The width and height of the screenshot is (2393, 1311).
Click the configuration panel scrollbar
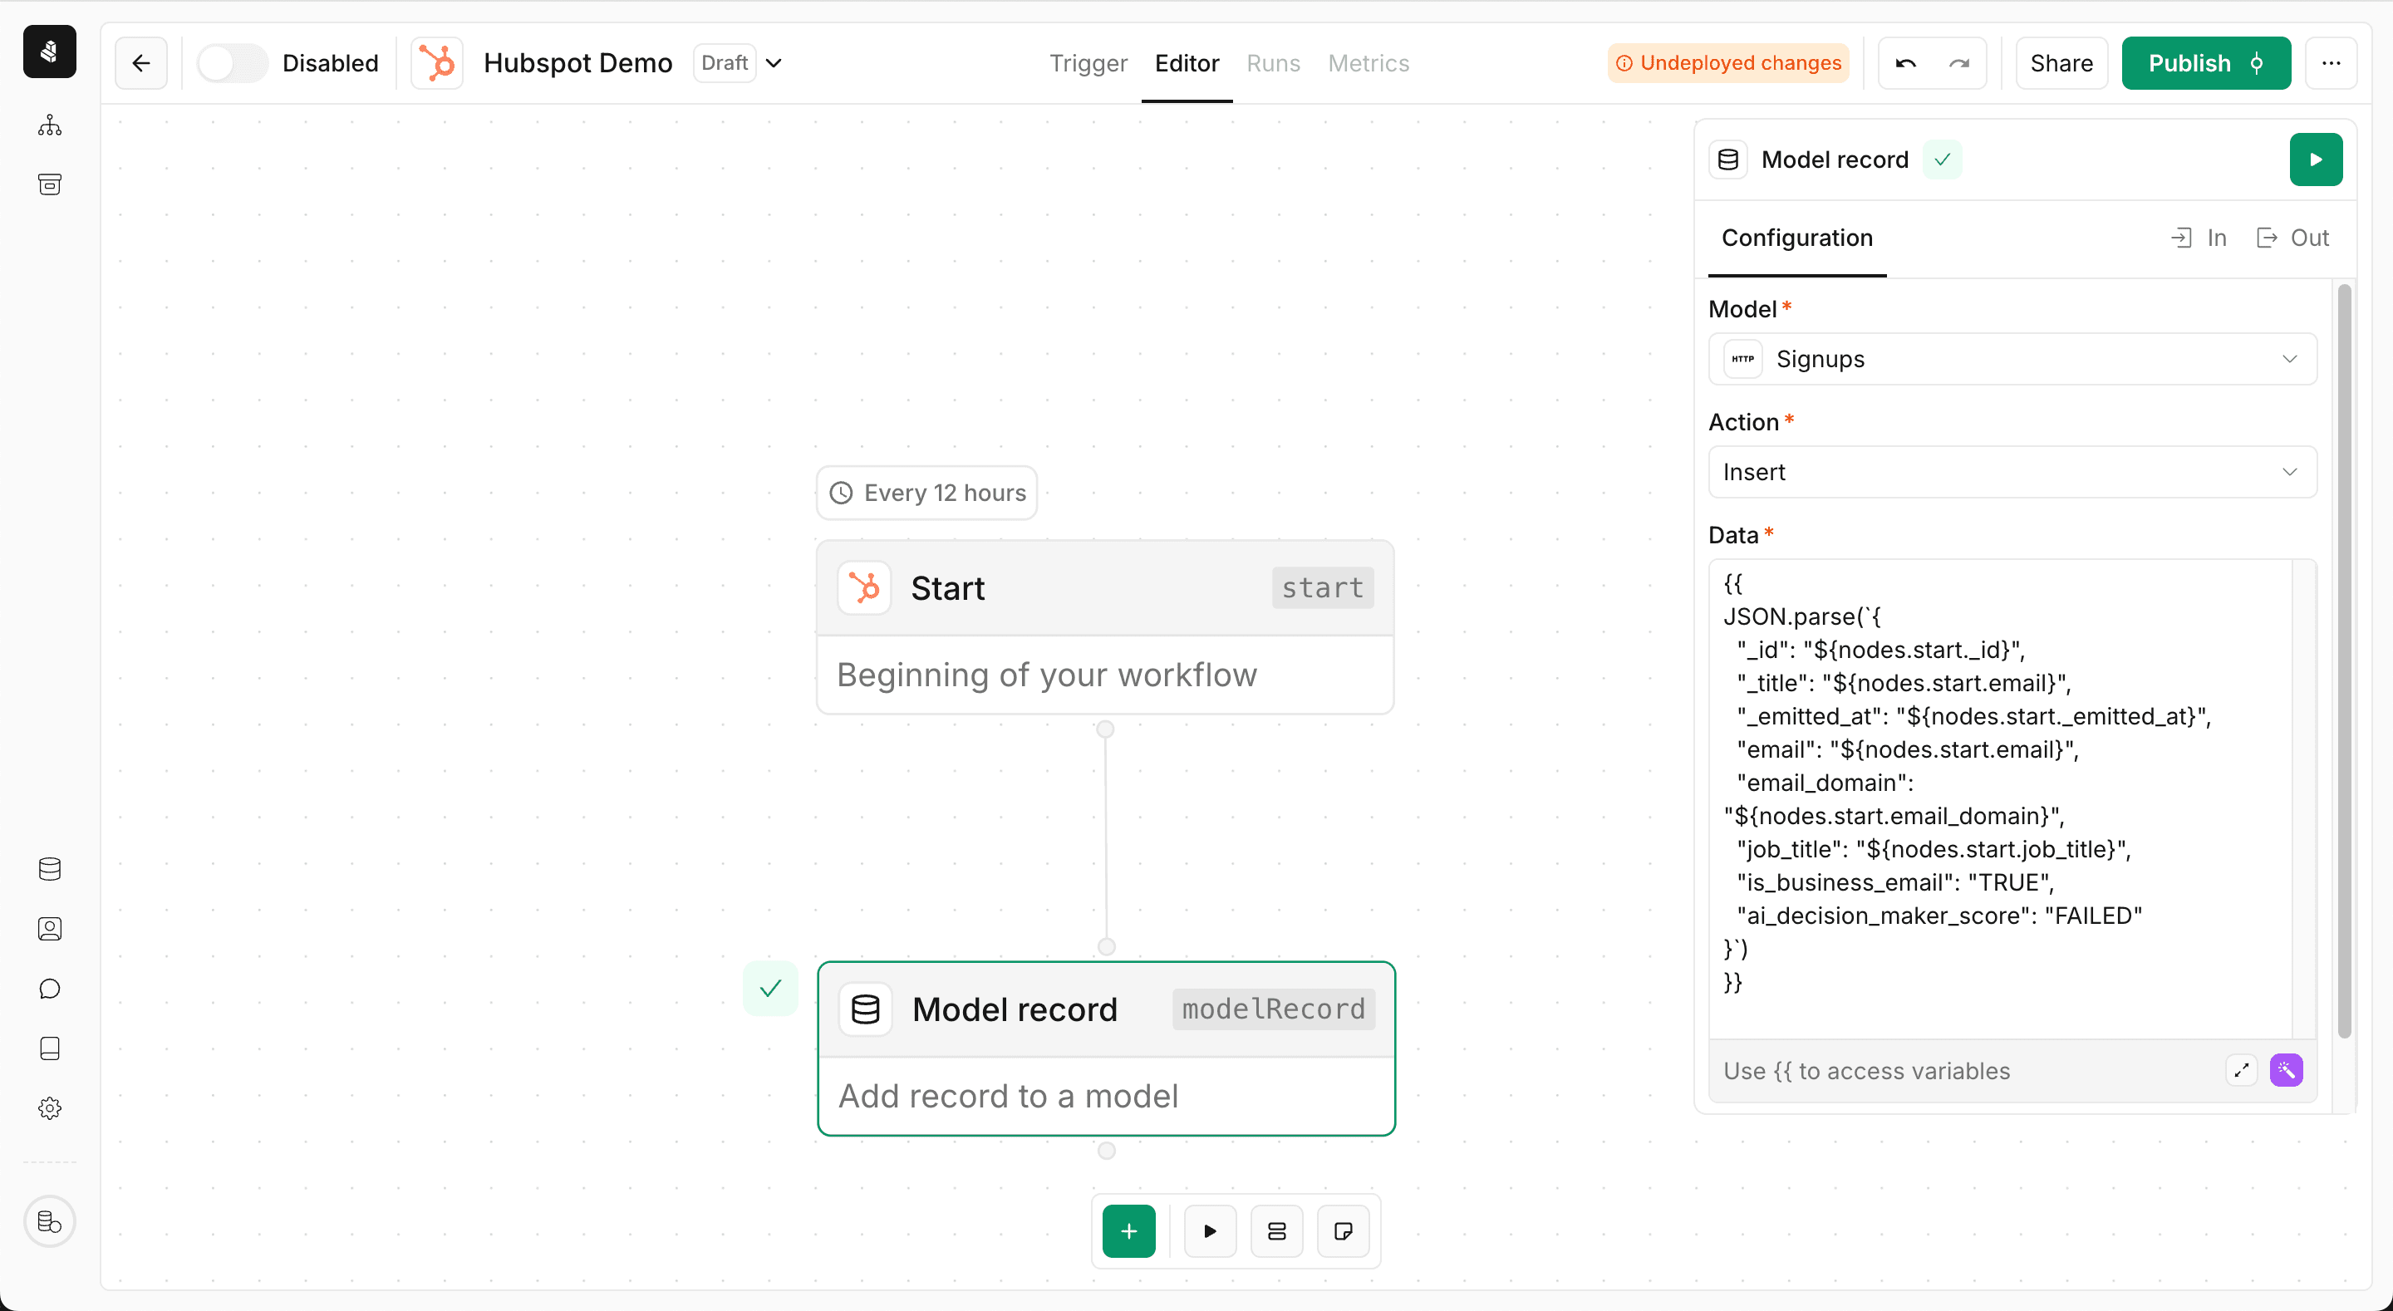2345,661
